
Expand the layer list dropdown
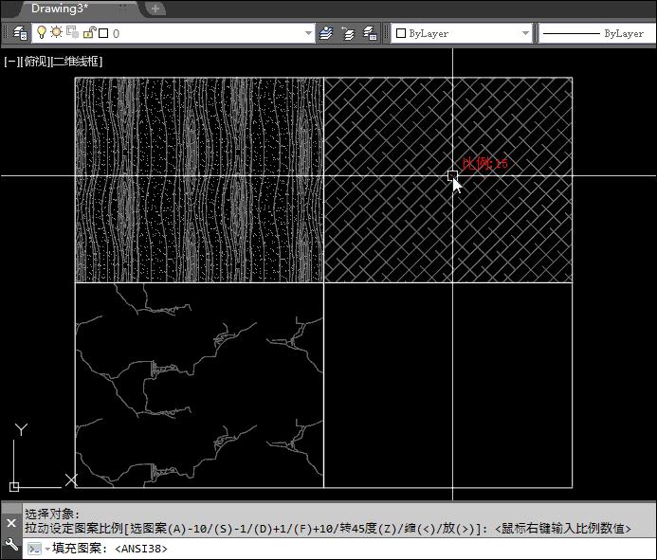[308, 33]
